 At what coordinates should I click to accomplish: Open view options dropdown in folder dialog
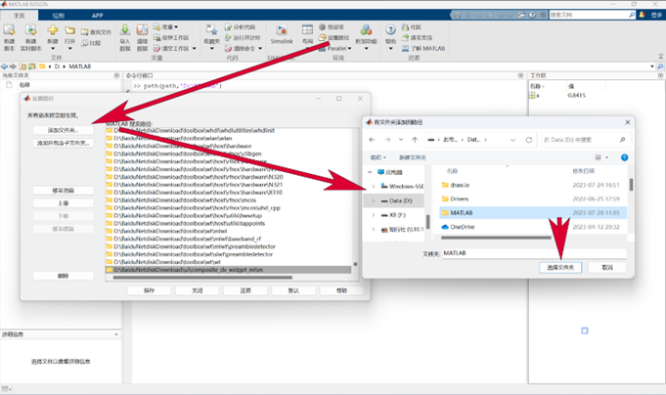(606, 157)
